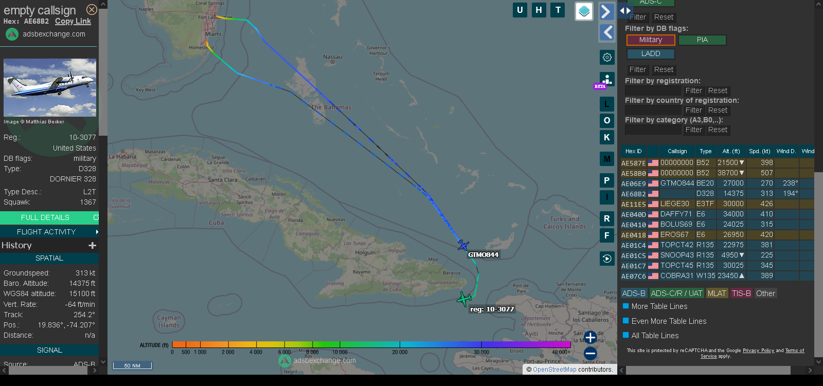Click the 10 000 ft altitude color legend
Image resolution: width=823 pixels, height=386 pixels.
click(339, 352)
